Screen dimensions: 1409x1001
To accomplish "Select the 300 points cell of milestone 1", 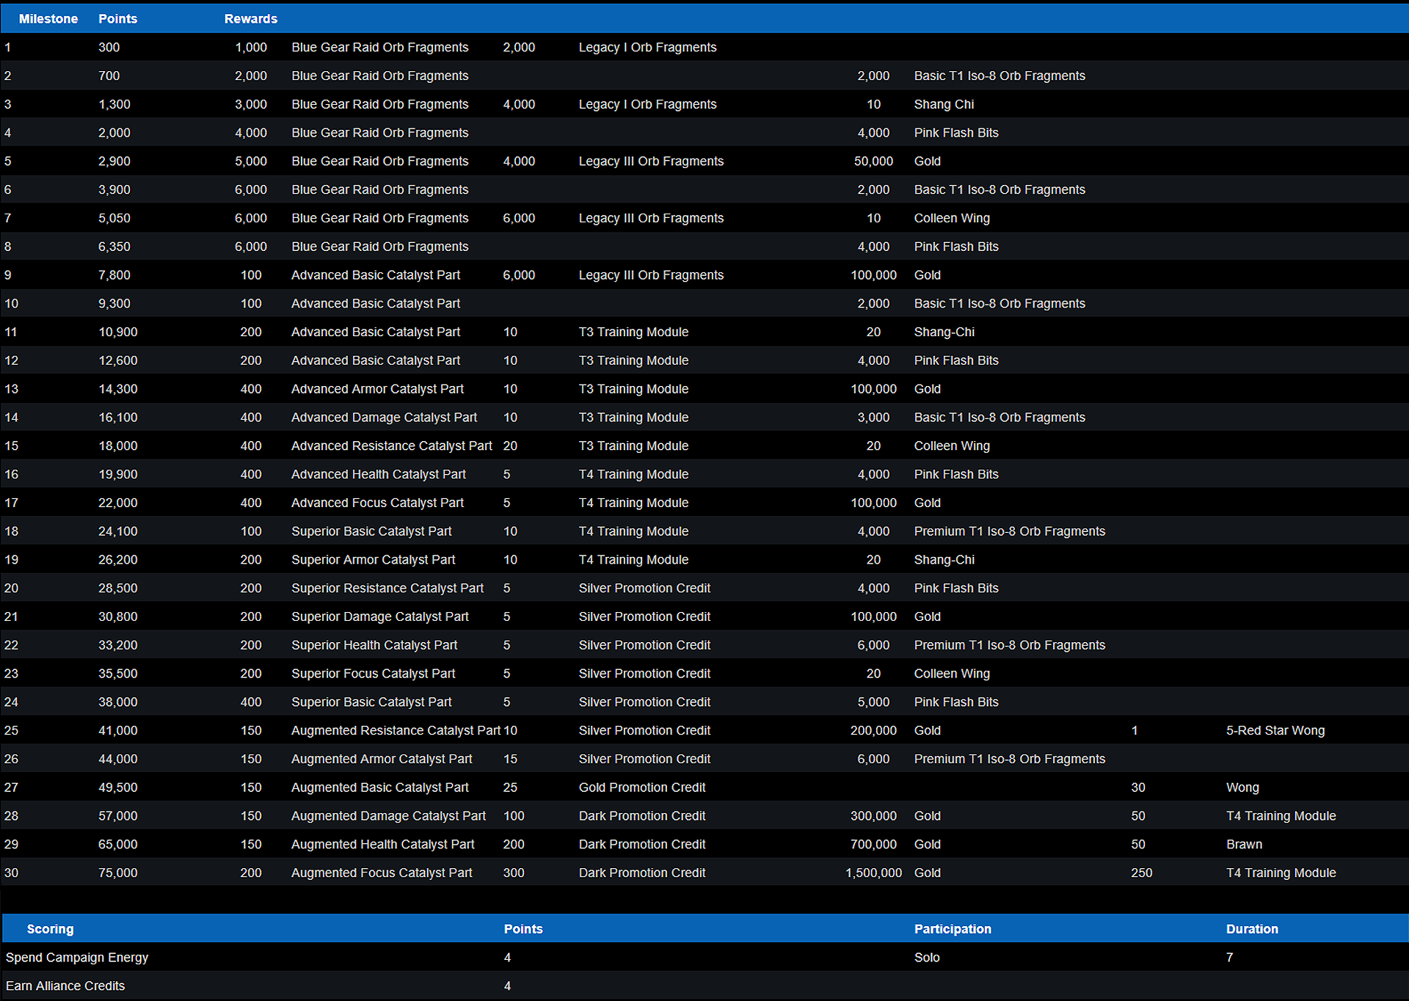I will [109, 48].
